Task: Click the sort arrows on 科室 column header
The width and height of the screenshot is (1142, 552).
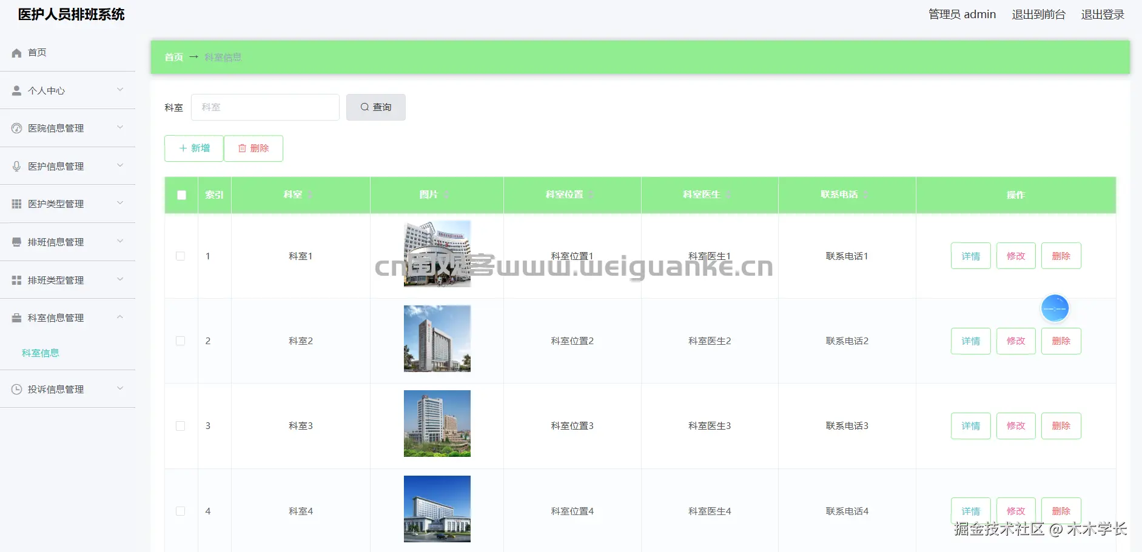Action: pos(311,195)
